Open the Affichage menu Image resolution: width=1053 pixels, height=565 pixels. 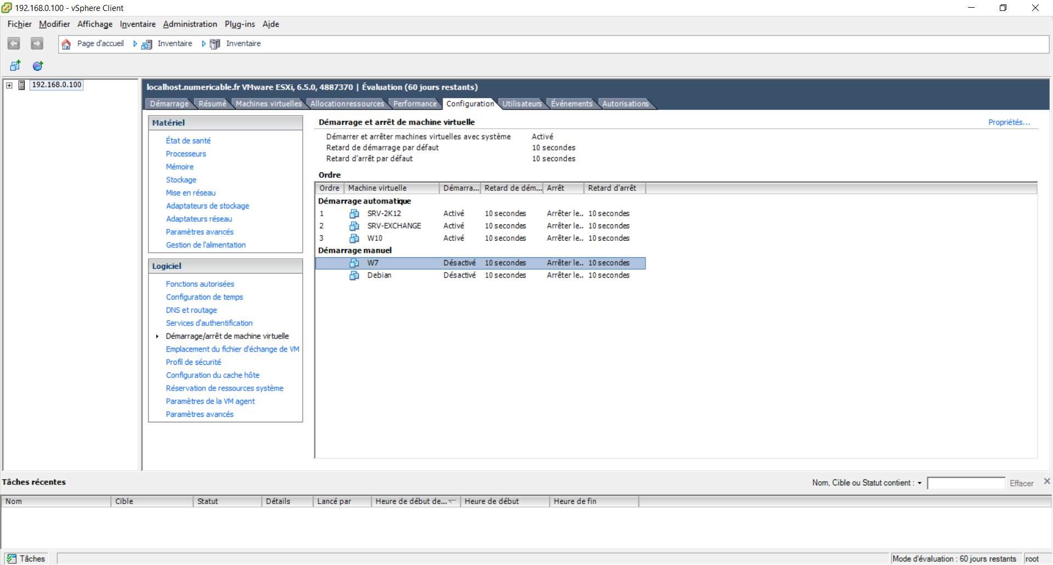95,24
